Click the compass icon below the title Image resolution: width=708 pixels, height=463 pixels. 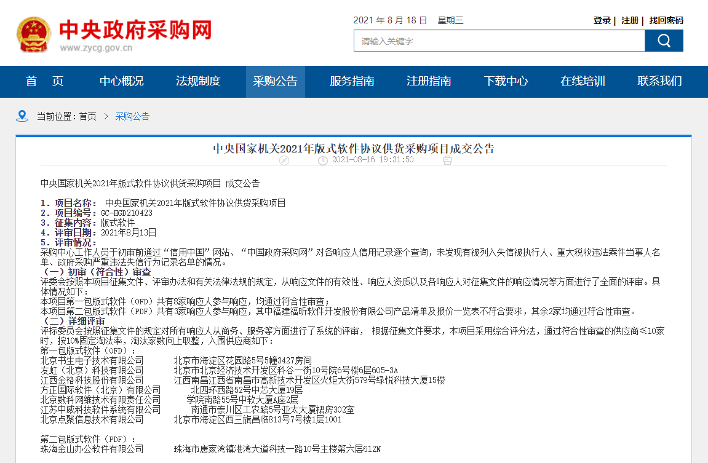[x=284, y=160]
